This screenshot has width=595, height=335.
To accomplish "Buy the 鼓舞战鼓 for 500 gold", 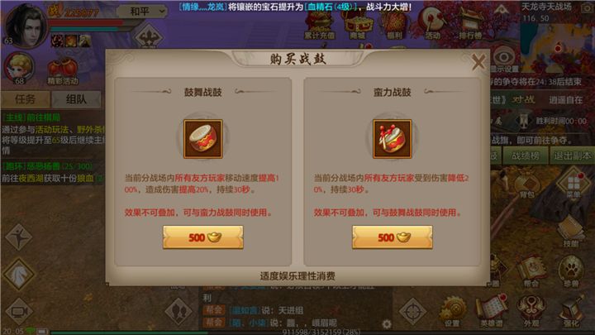I will pos(203,237).
